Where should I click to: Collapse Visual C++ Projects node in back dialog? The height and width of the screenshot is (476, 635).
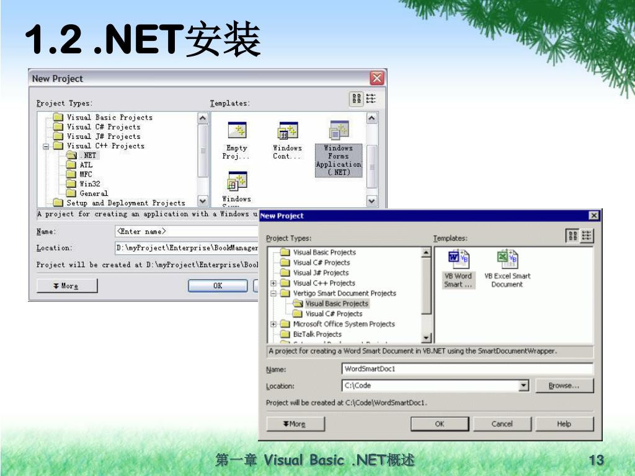[46, 146]
